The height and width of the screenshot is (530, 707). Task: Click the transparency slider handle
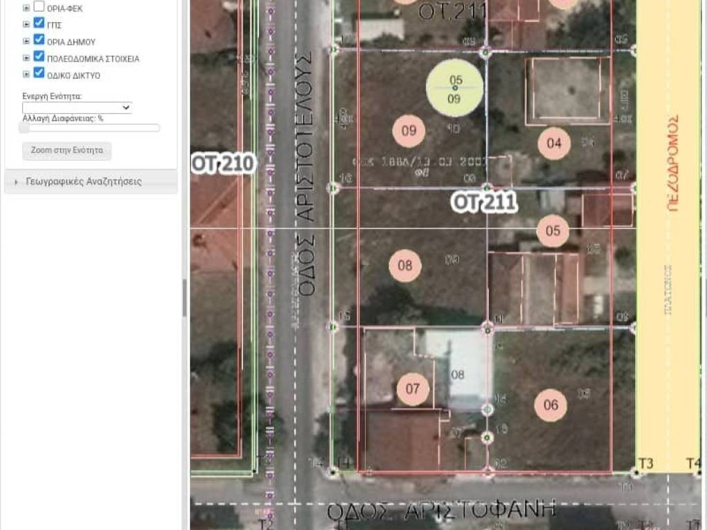25,128
